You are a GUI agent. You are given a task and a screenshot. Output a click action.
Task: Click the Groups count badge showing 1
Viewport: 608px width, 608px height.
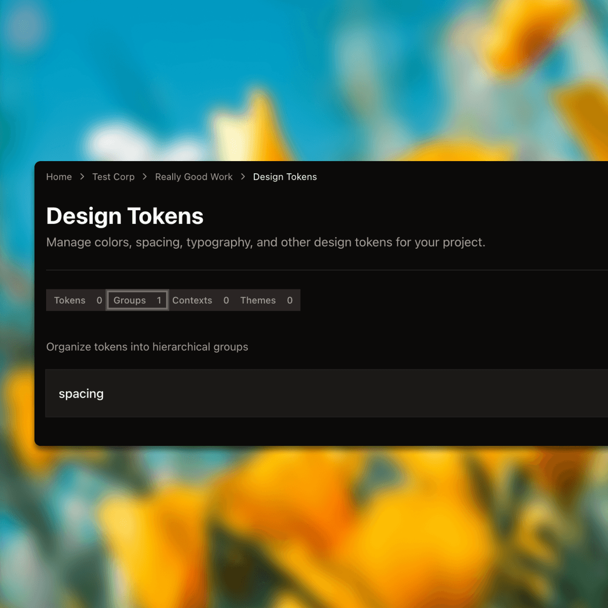159,300
